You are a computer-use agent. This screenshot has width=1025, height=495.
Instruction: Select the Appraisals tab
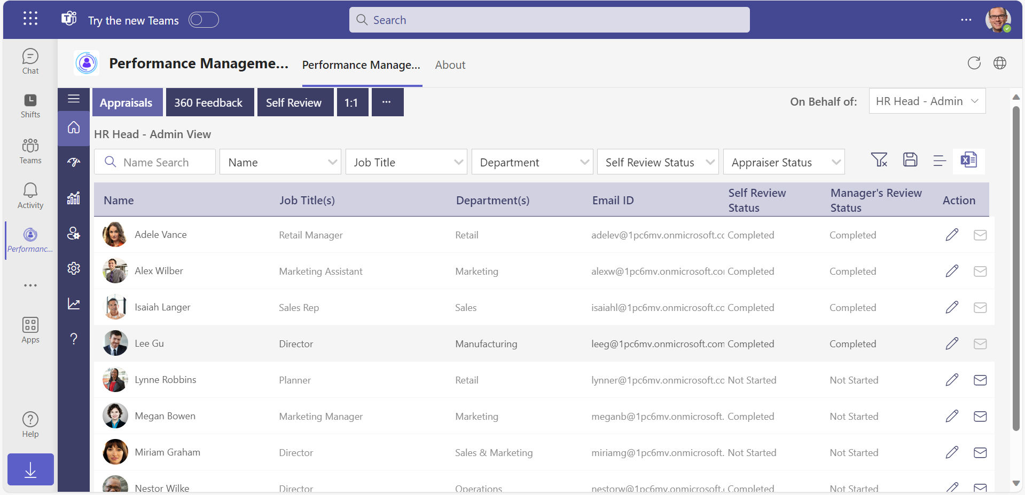coord(127,102)
